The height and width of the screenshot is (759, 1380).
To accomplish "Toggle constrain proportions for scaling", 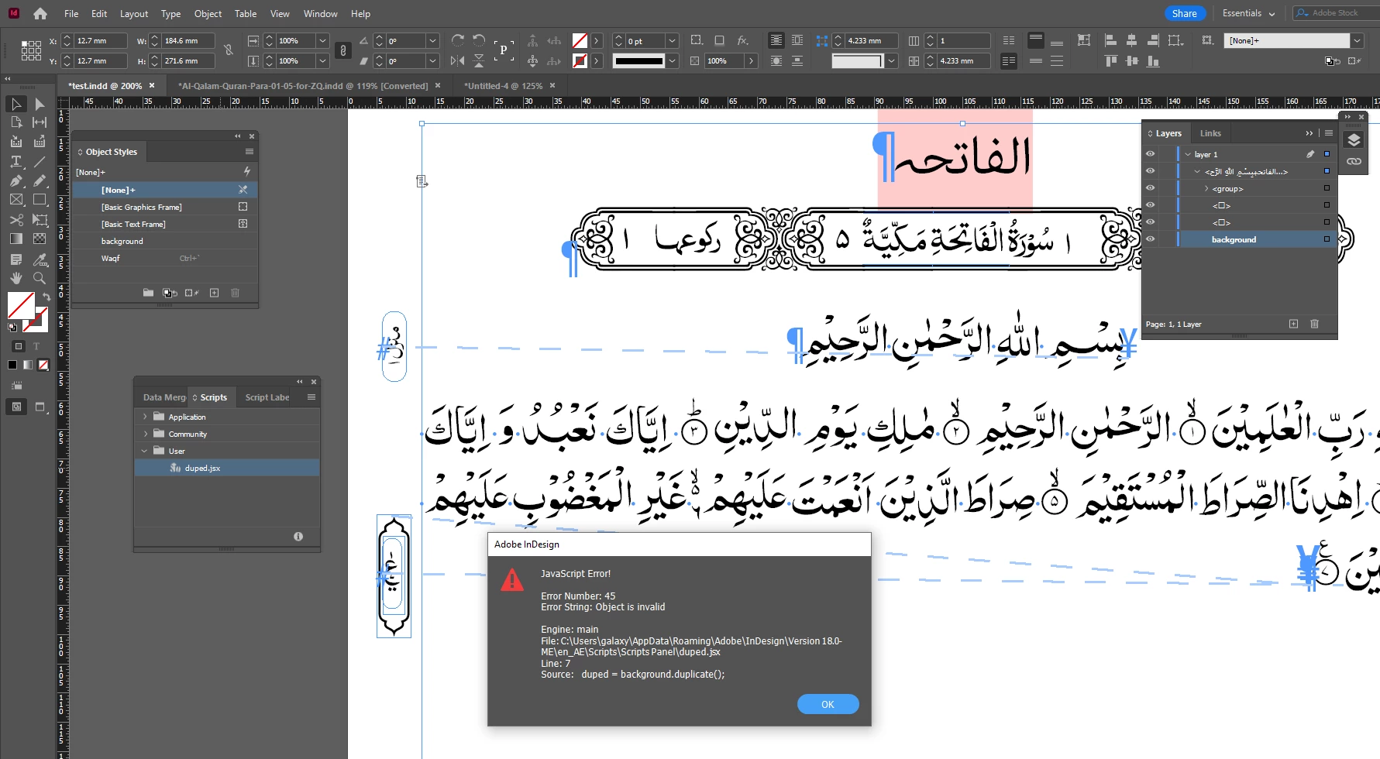I will coord(343,50).
